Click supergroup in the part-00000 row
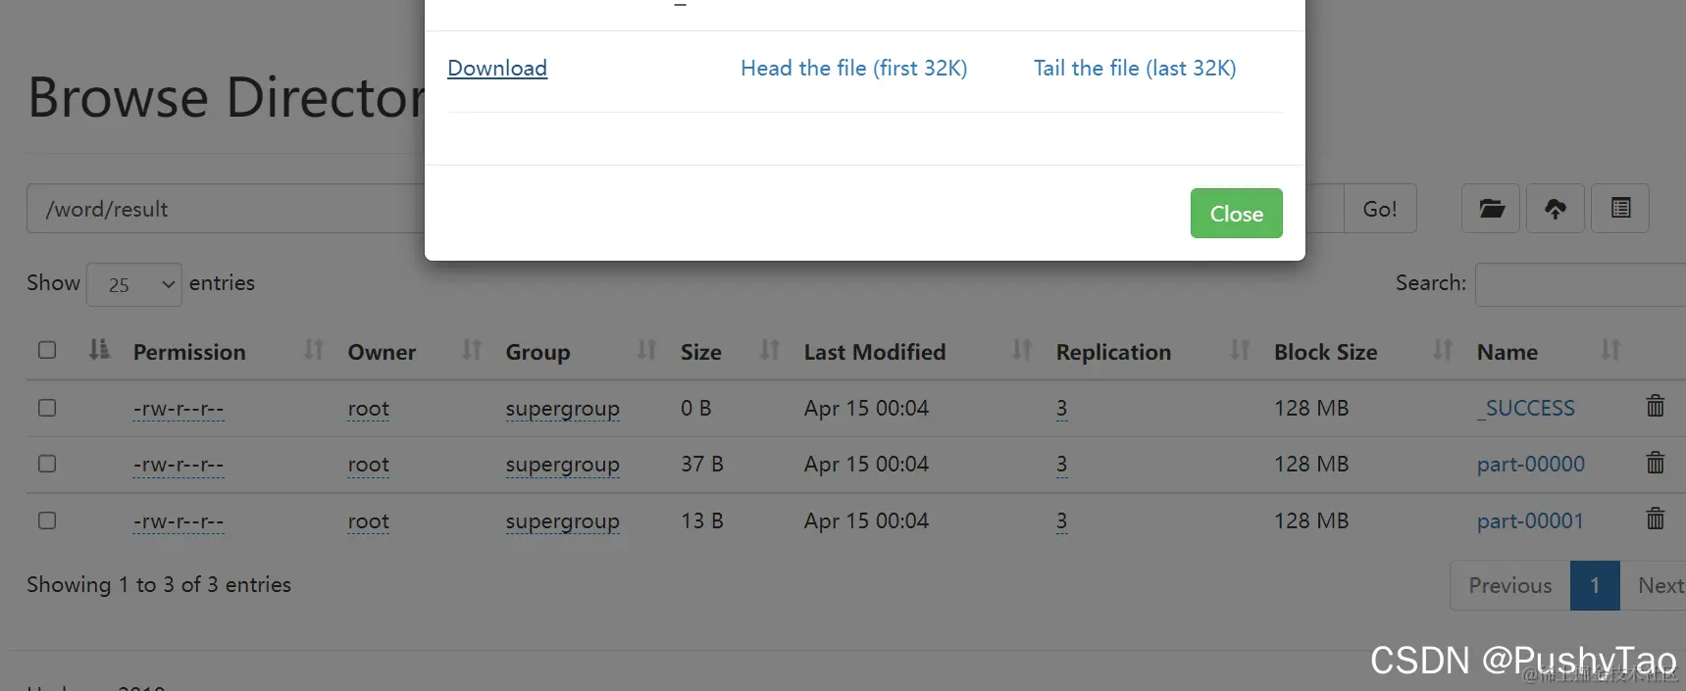1686x691 pixels. pyautogui.click(x=563, y=466)
